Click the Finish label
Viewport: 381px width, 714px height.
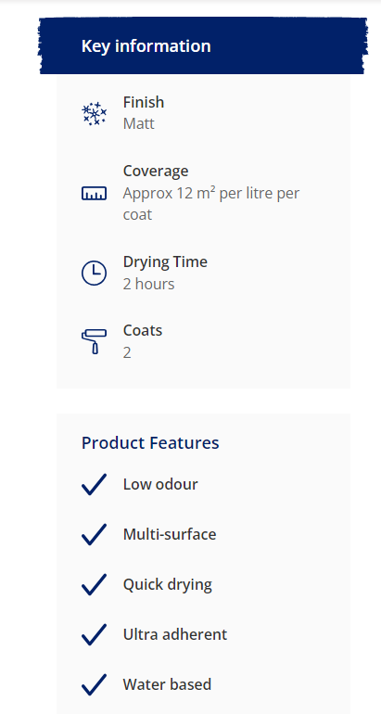[x=144, y=102]
